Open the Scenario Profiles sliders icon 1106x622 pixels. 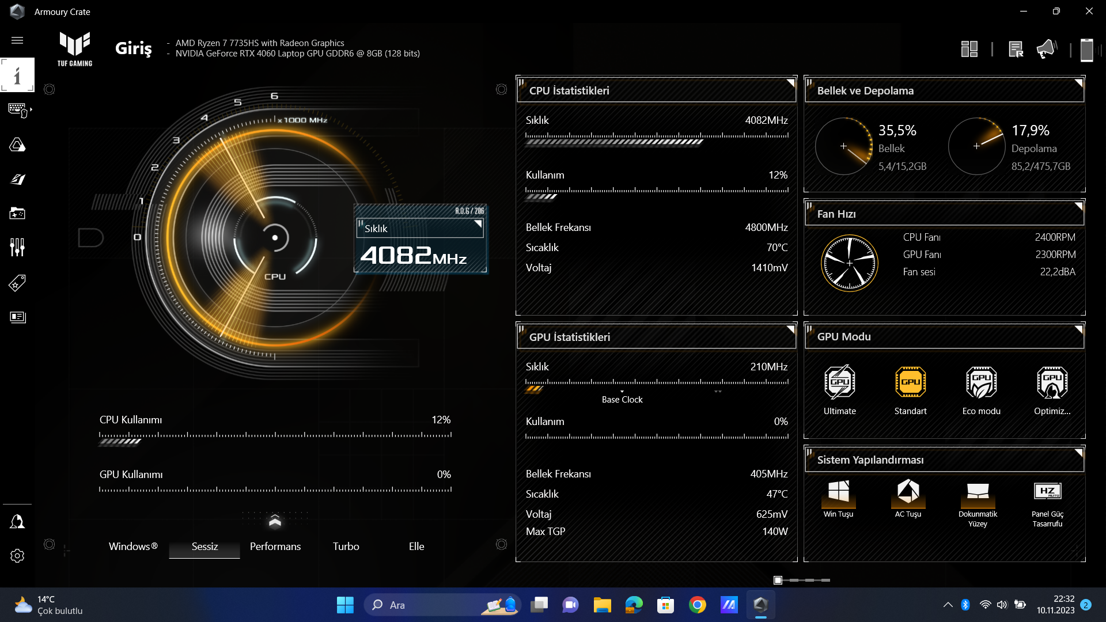click(17, 248)
